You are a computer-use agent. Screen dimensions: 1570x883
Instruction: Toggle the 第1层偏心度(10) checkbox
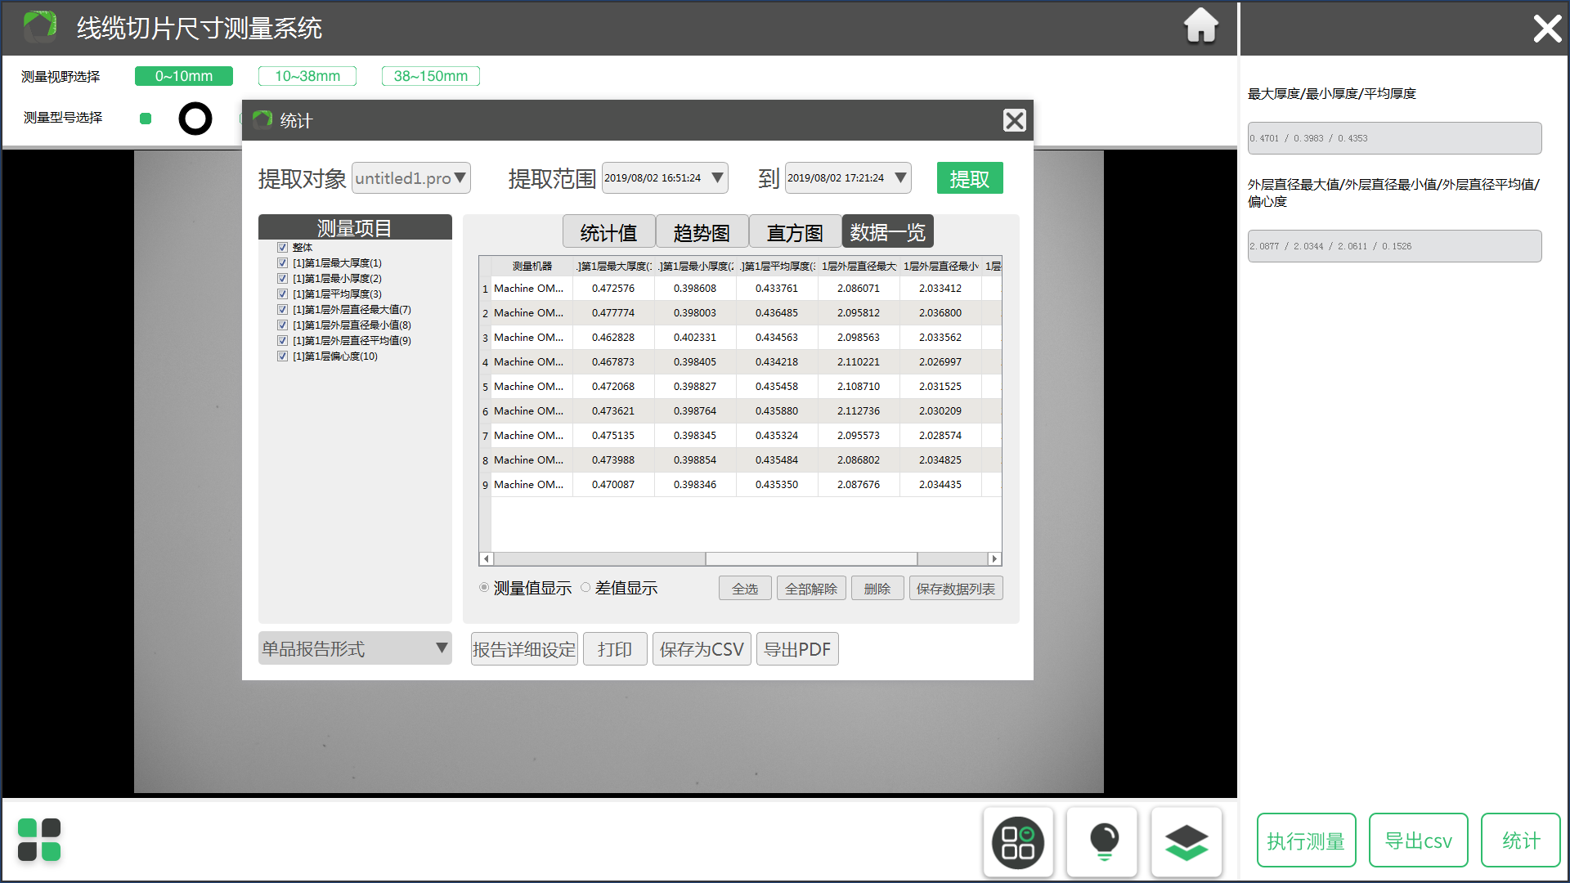pos(282,356)
